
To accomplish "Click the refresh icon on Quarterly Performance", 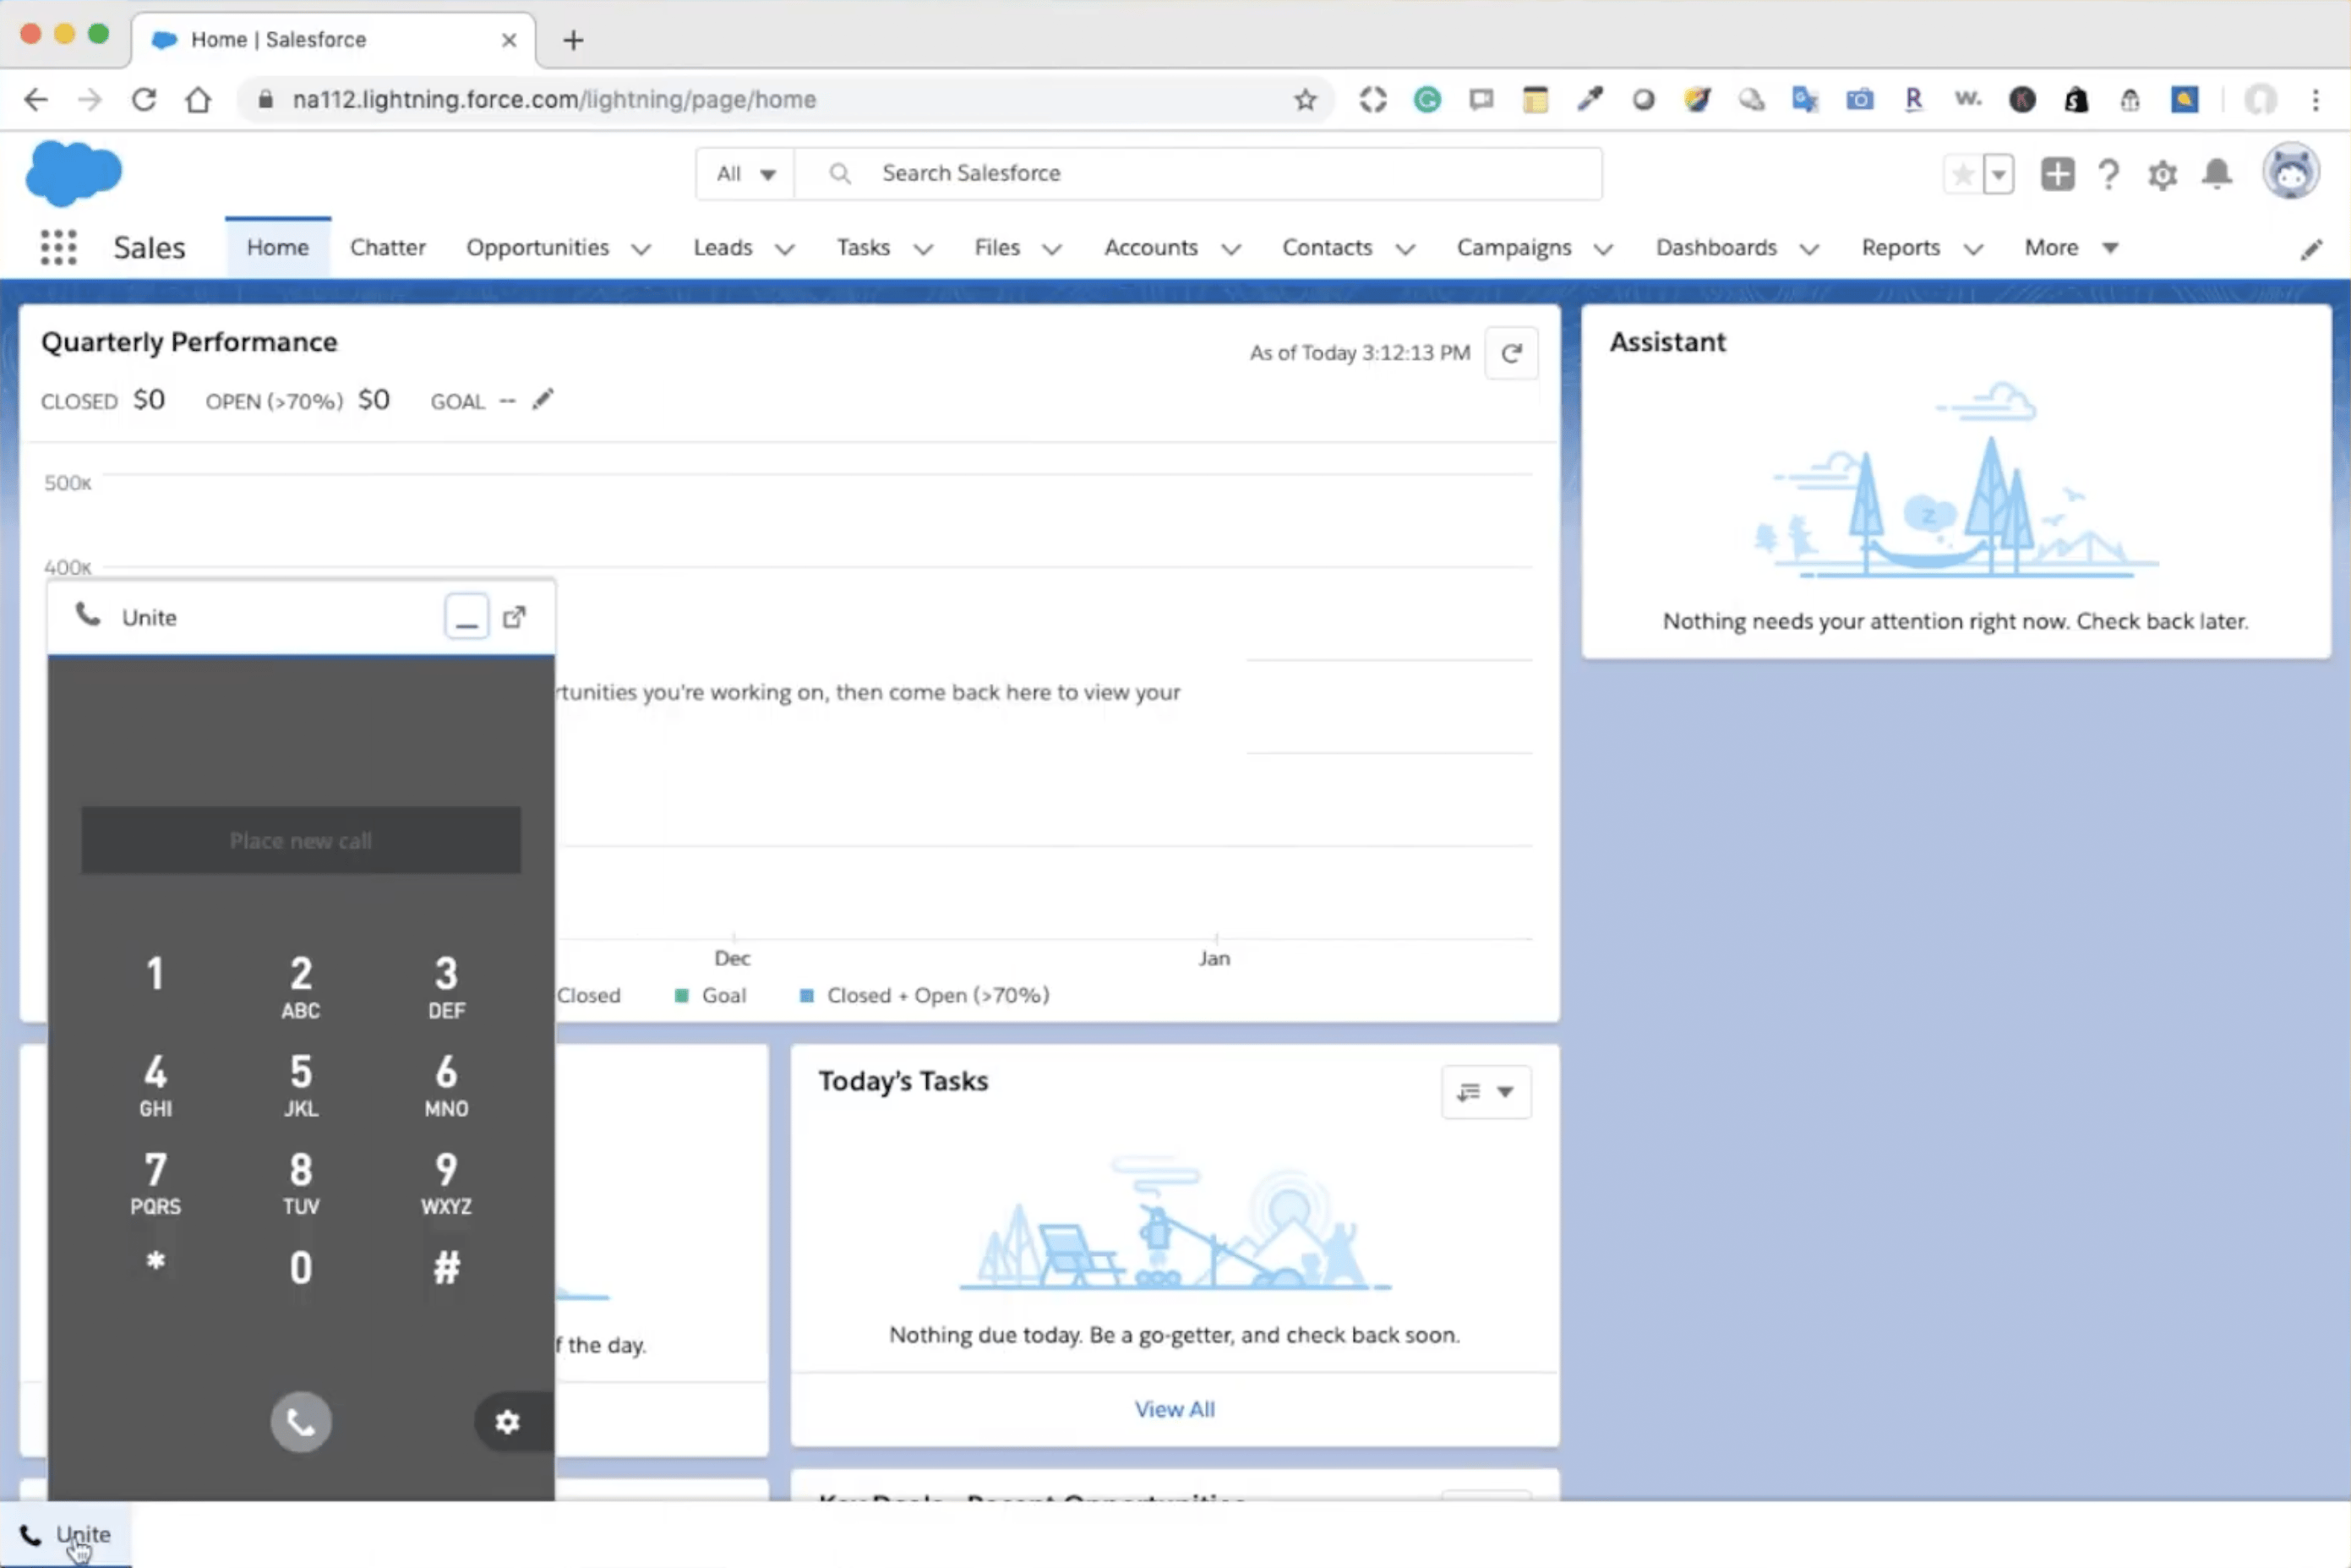I will click(1513, 352).
